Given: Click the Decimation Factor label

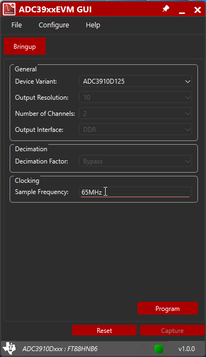Looking at the screenshot, I should point(41,161).
